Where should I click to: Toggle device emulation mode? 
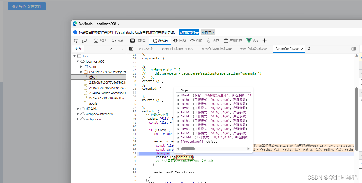point(84,41)
